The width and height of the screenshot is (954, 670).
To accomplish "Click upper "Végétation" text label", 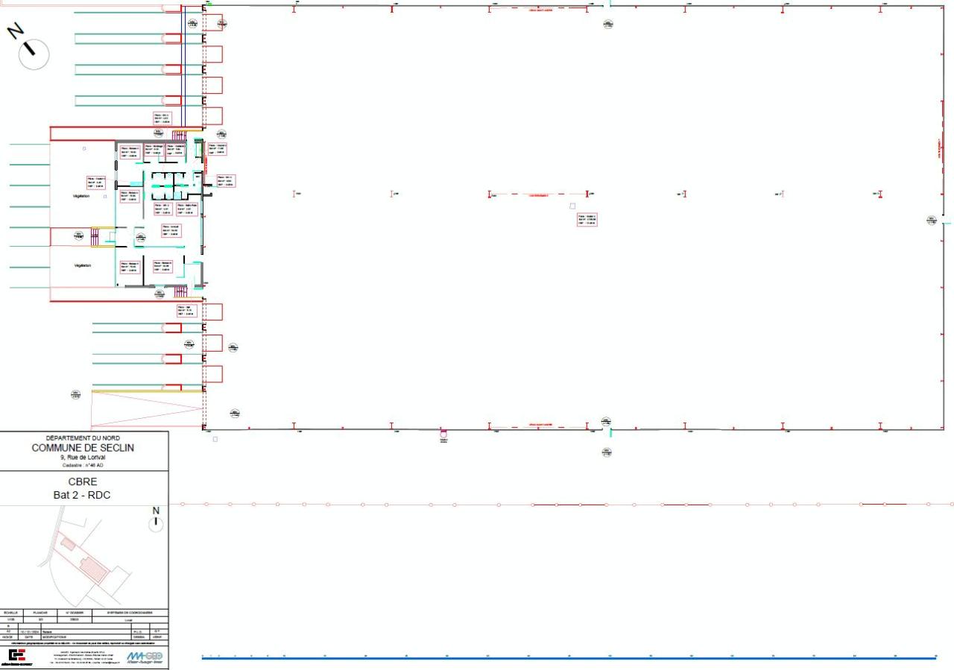I will click(x=82, y=196).
